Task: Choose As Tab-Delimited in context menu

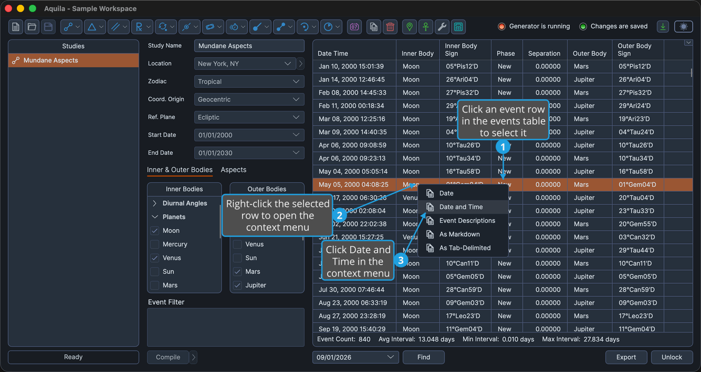Action: [463, 248]
